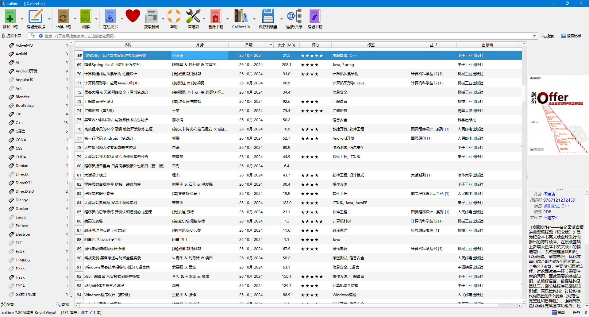Open search history dropdown arrow in search bar

[534, 36]
